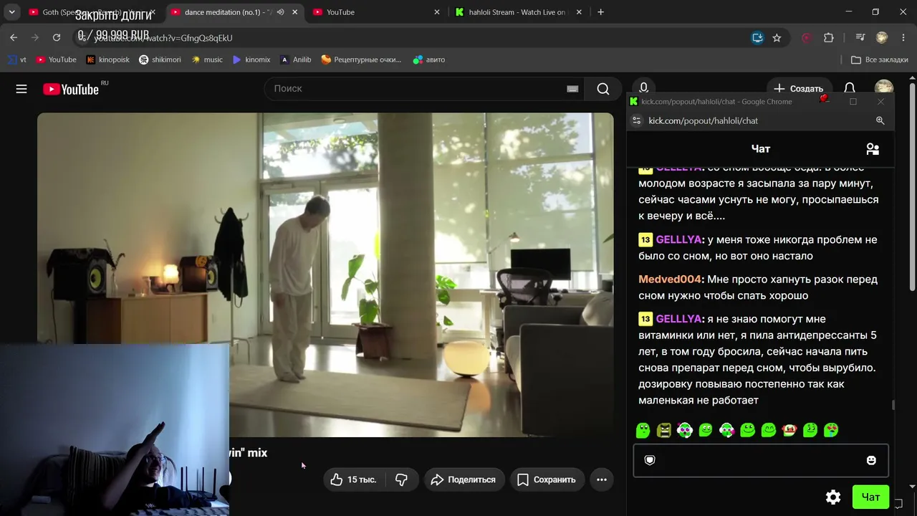This screenshot has width=917, height=516.
Task: Click the zoom magnifier in Kick popout address bar
Action: coord(880,120)
